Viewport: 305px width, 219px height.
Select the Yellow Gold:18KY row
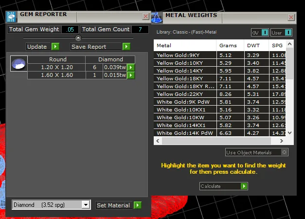pyautogui.click(x=219, y=78)
